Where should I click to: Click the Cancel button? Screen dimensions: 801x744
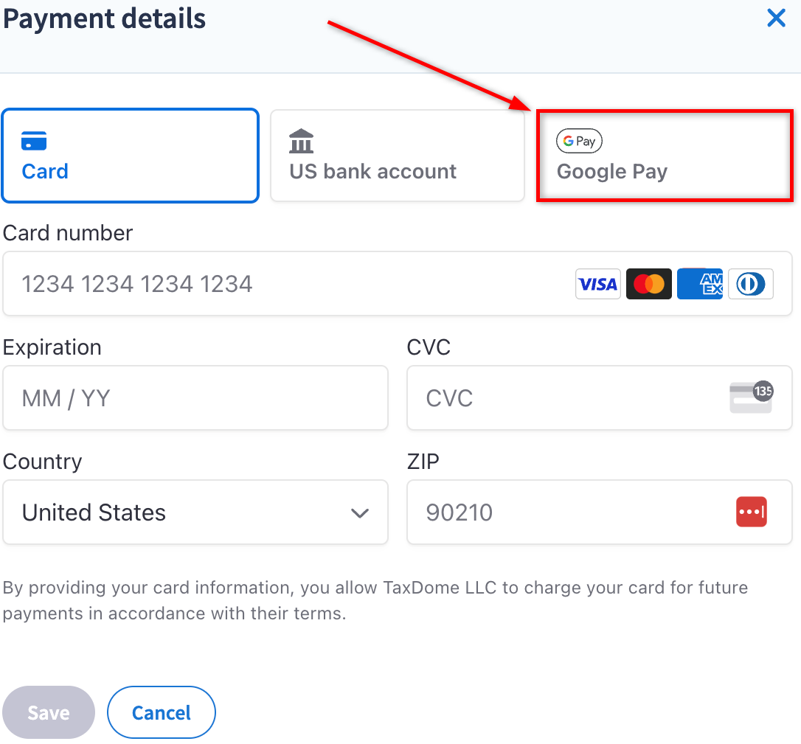click(161, 712)
